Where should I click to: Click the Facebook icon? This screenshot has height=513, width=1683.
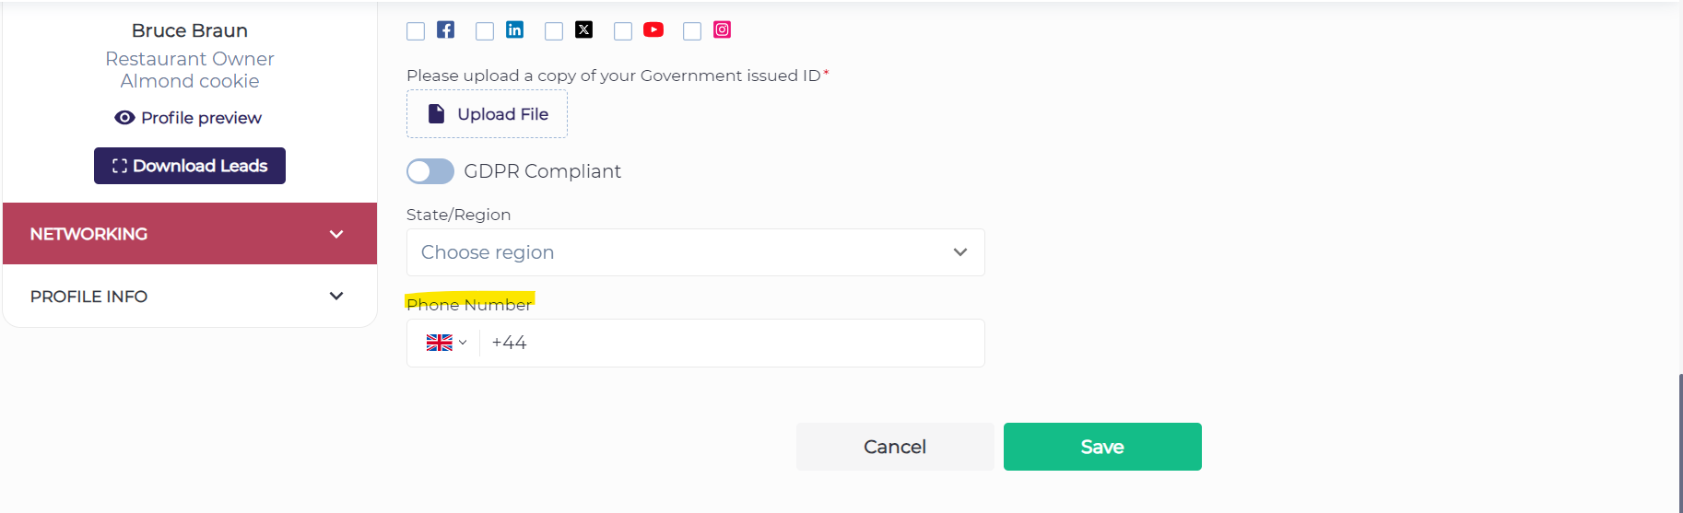445,29
